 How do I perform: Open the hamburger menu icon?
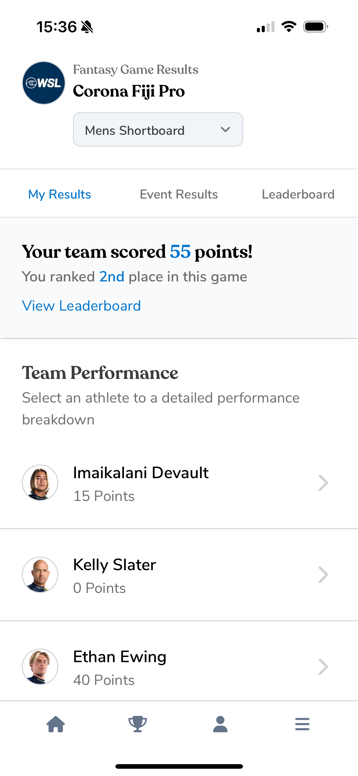[x=302, y=724]
